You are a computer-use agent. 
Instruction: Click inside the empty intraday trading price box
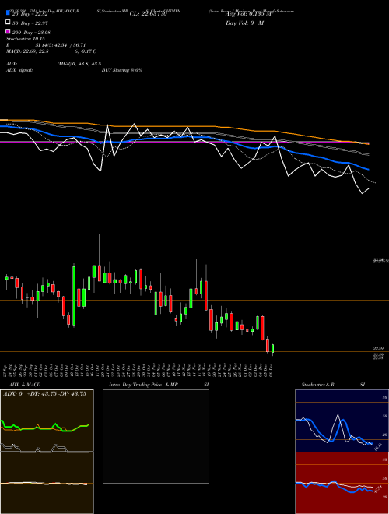tap(156, 436)
